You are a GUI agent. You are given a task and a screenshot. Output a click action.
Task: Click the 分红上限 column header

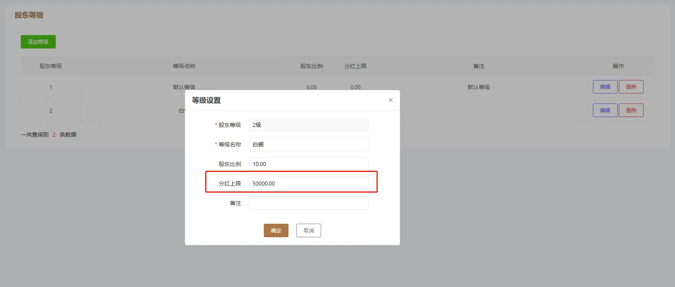(x=355, y=66)
